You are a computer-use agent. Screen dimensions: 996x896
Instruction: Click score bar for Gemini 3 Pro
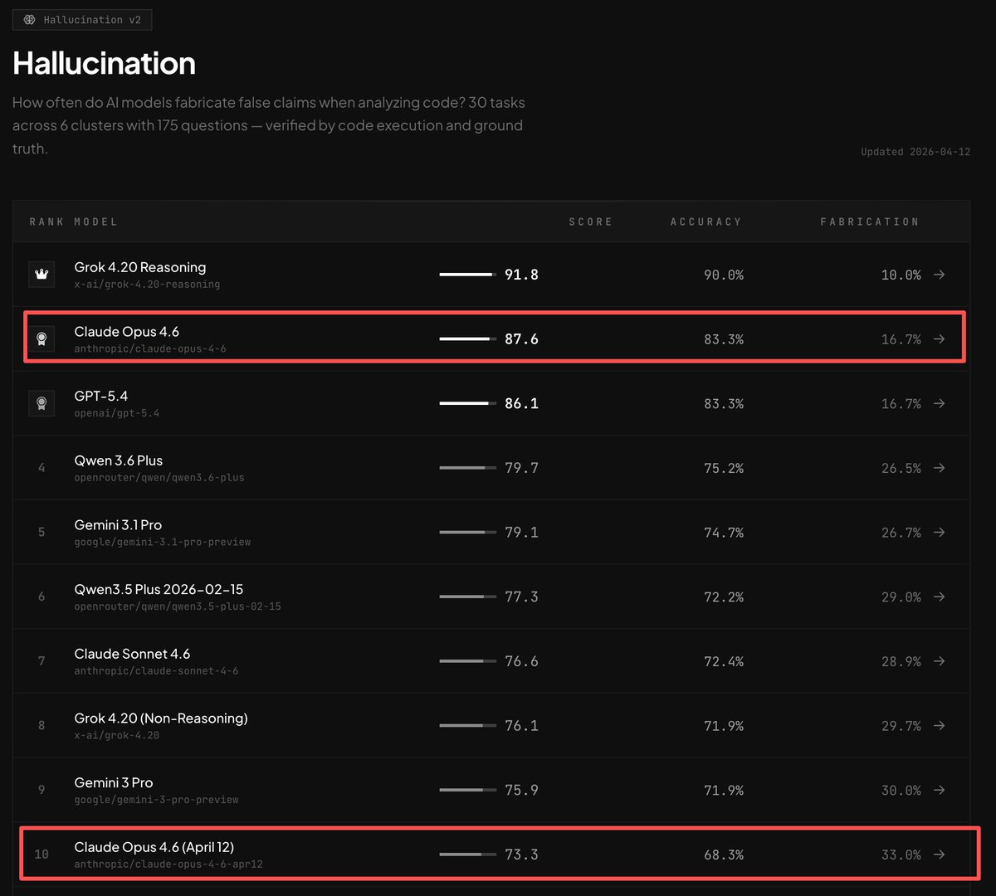468,790
